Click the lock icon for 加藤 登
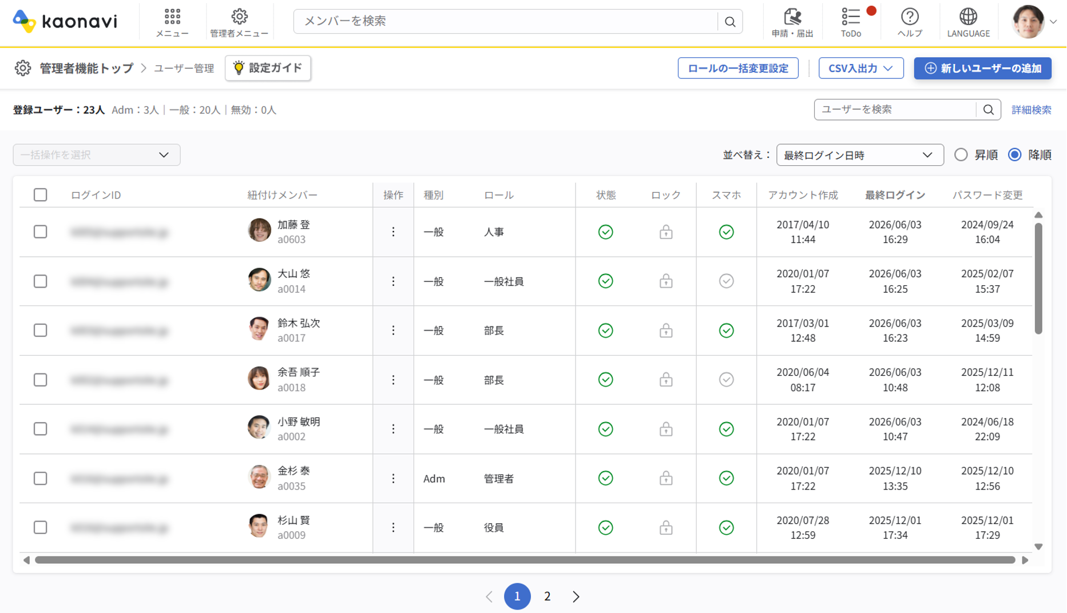The height and width of the screenshot is (613, 1067). point(665,232)
